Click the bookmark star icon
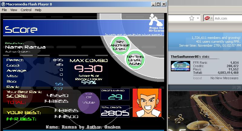Screen dimensions: 242x131 (192, 18)
